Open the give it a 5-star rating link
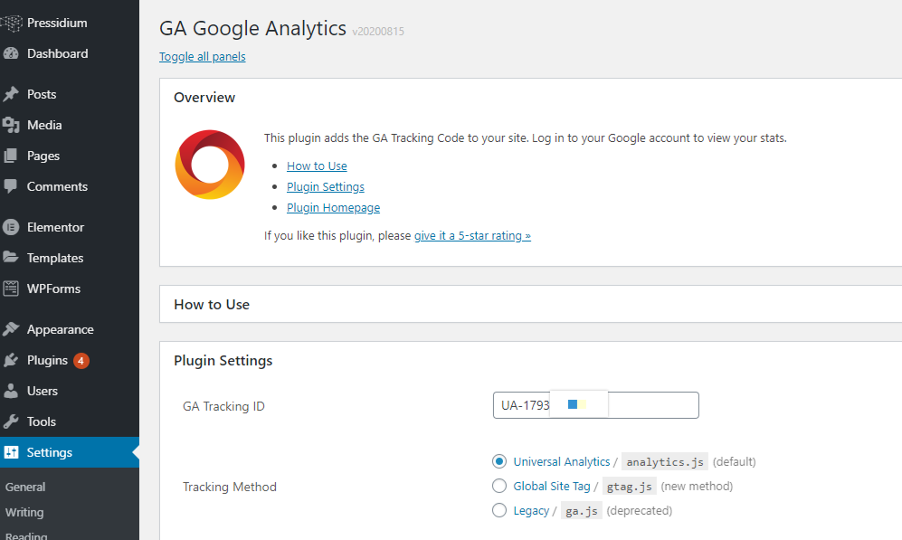 pos(472,236)
